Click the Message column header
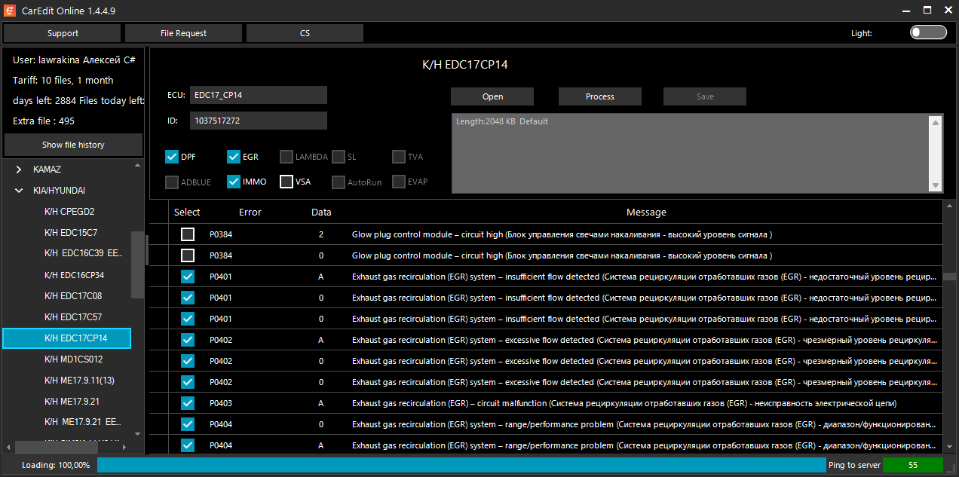Screen dimensions: 959x477 (x=646, y=213)
